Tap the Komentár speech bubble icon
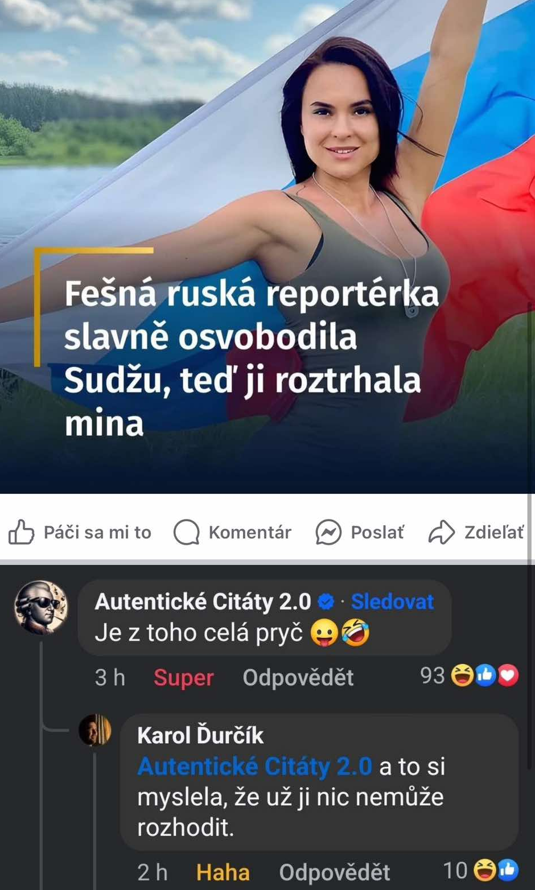This screenshot has width=535, height=890. [x=186, y=532]
